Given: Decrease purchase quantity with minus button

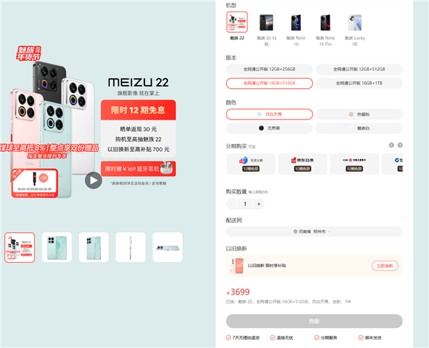Looking at the screenshot, I should 232,204.
